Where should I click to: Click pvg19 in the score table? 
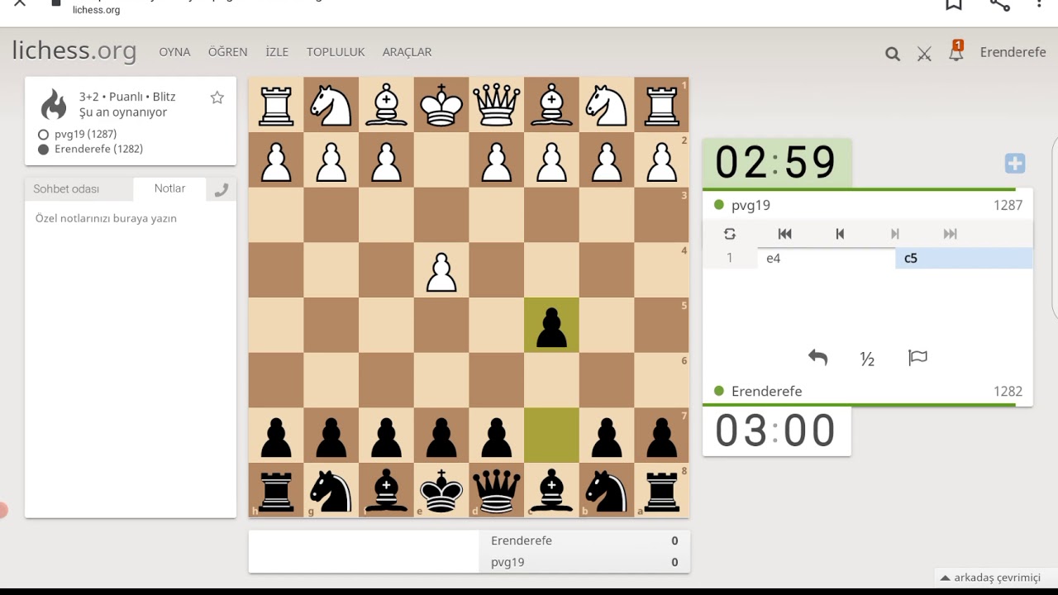(x=508, y=562)
